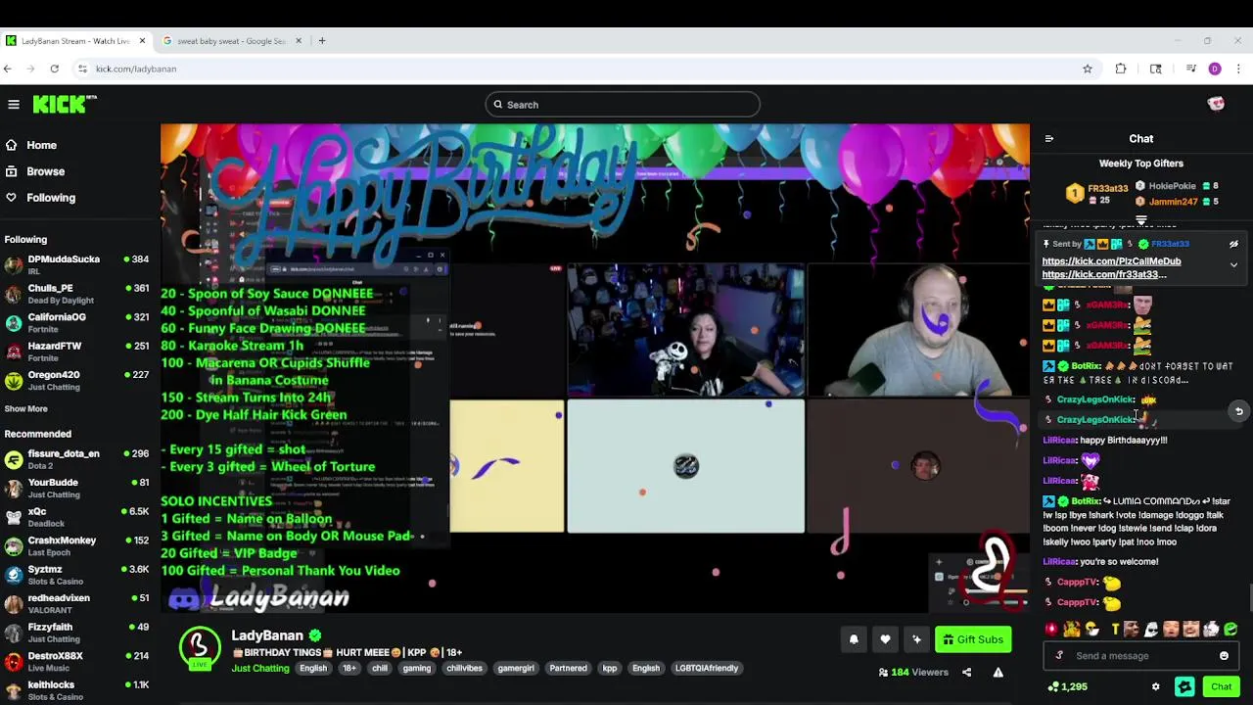Open Browse in sidebar
Image resolution: width=1253 pixels, height=705 pixels.
45,171
